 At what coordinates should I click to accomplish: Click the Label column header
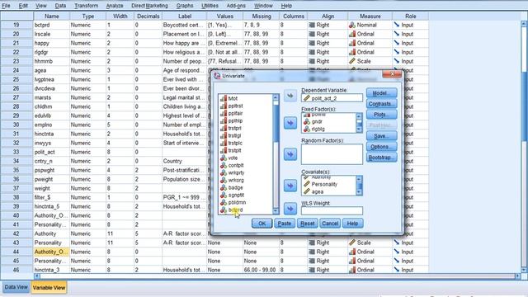pyautogui.click(x=185, y=16)
